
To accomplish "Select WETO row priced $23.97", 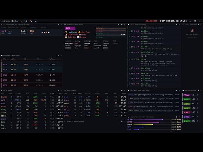I will tap(32, 103).
